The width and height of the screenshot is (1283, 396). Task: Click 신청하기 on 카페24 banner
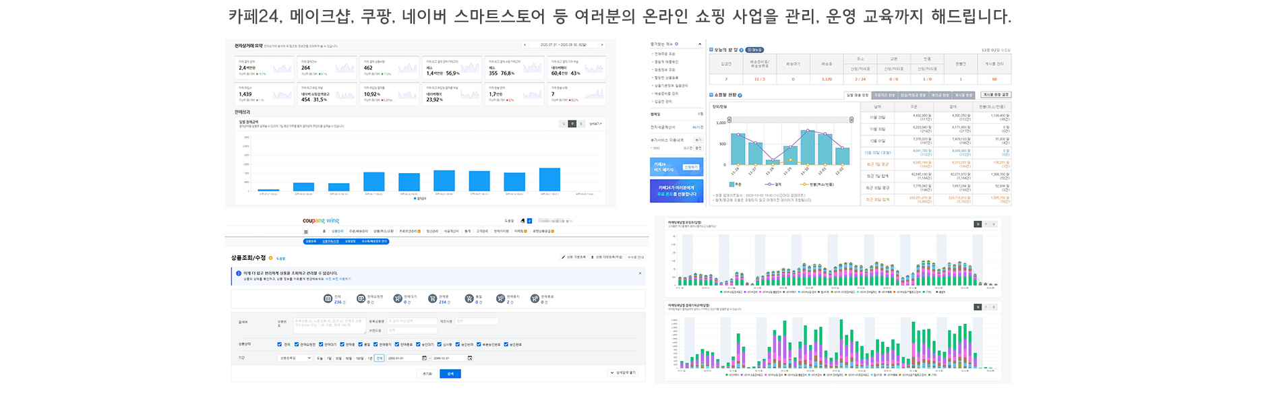coord(691,167)
